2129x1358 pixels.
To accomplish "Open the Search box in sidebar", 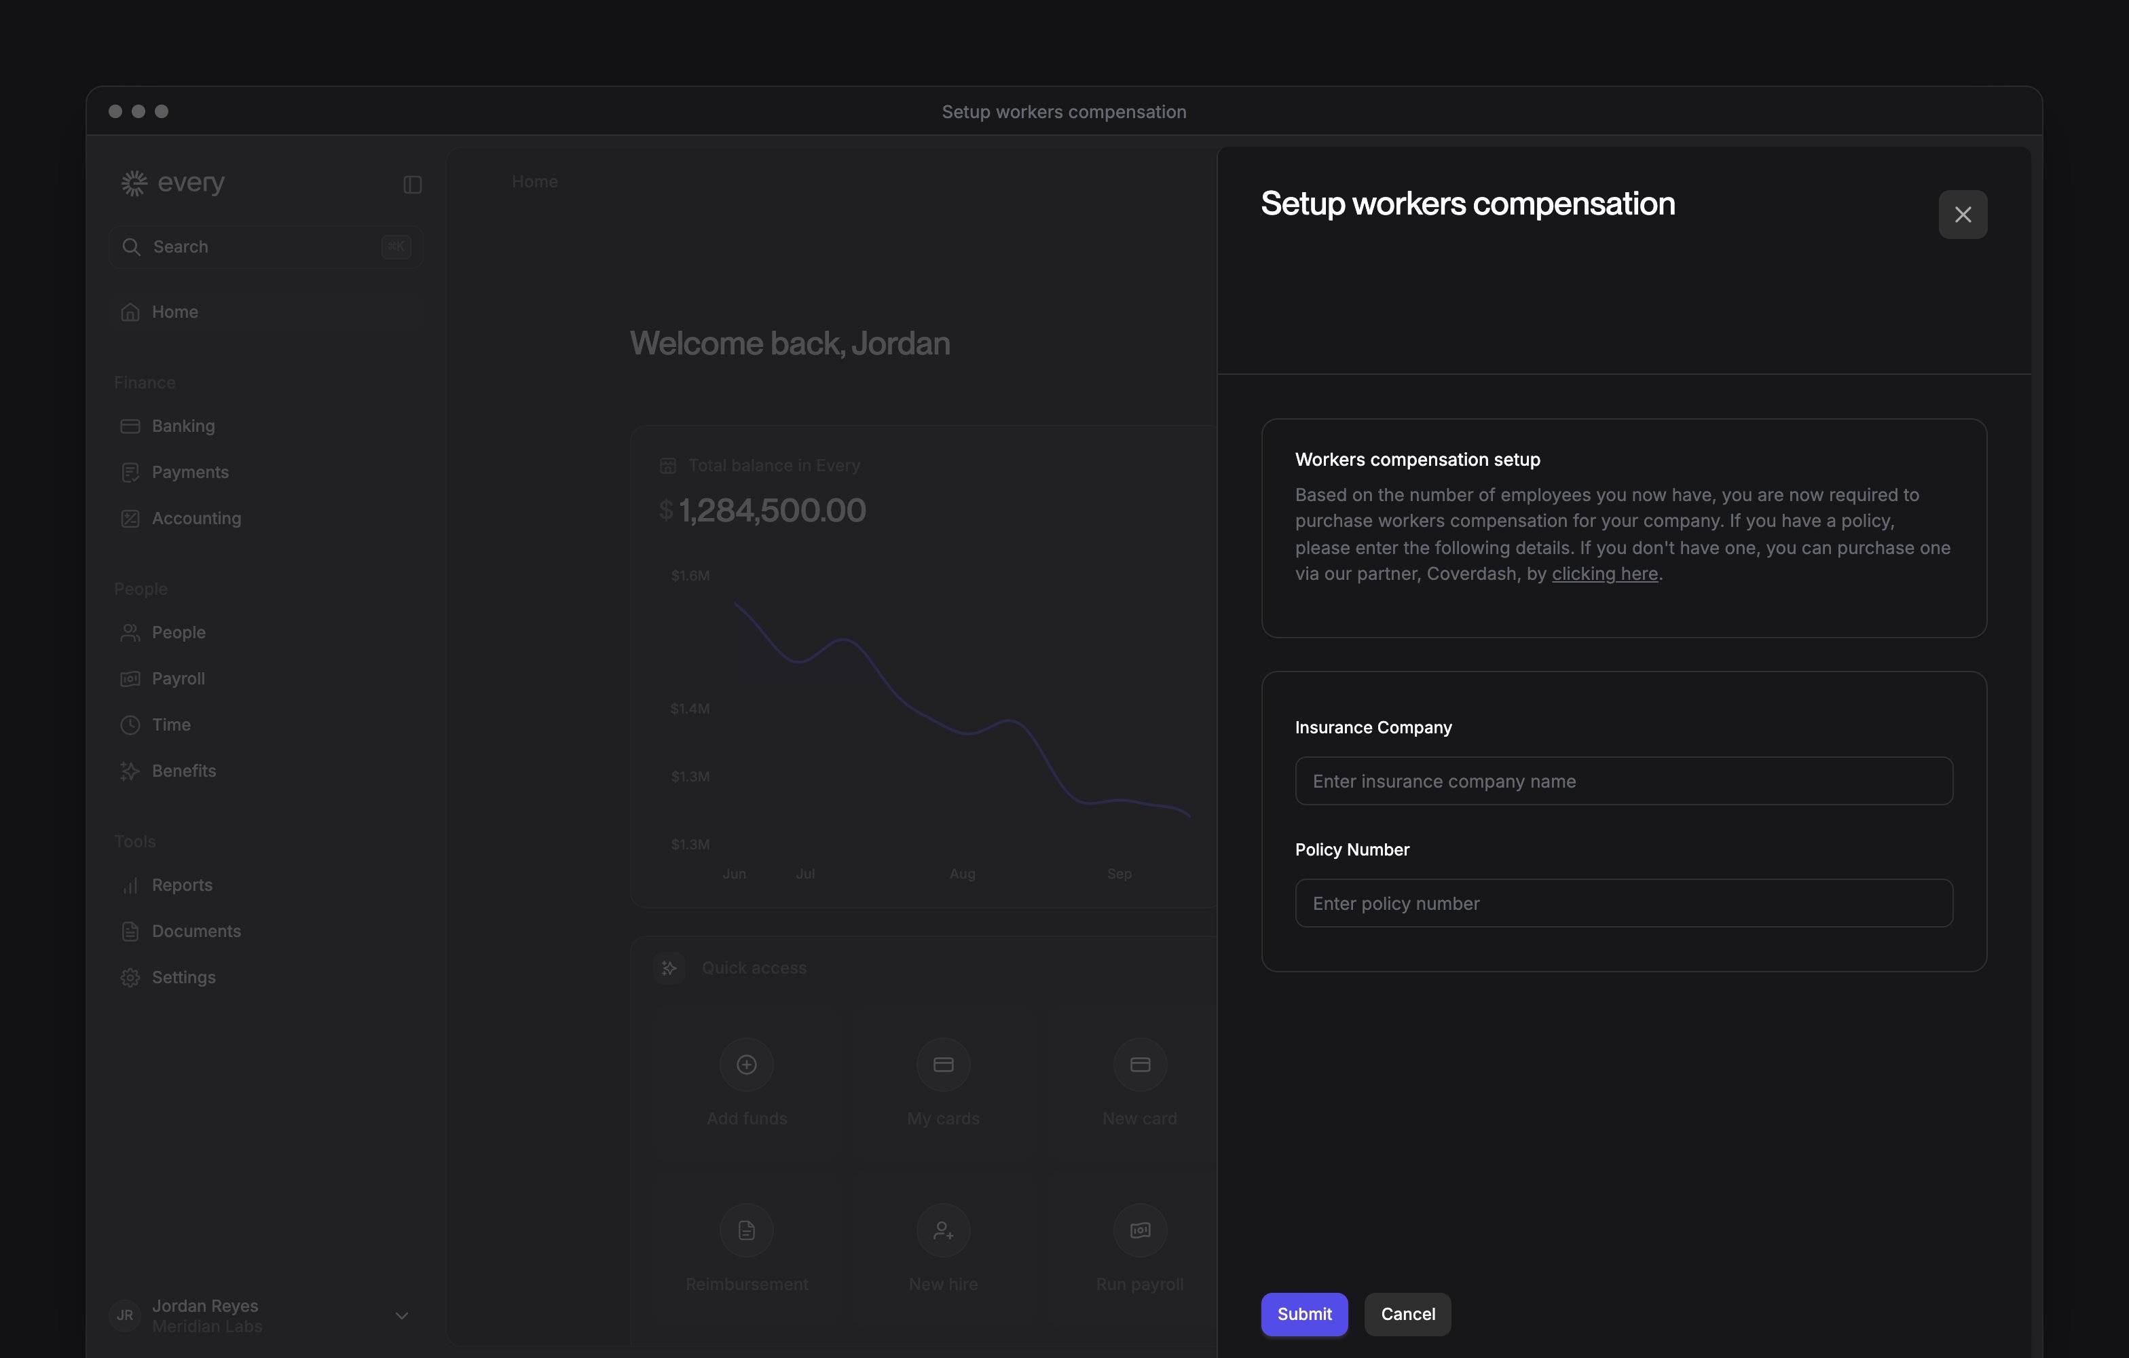I will (265, 246).
